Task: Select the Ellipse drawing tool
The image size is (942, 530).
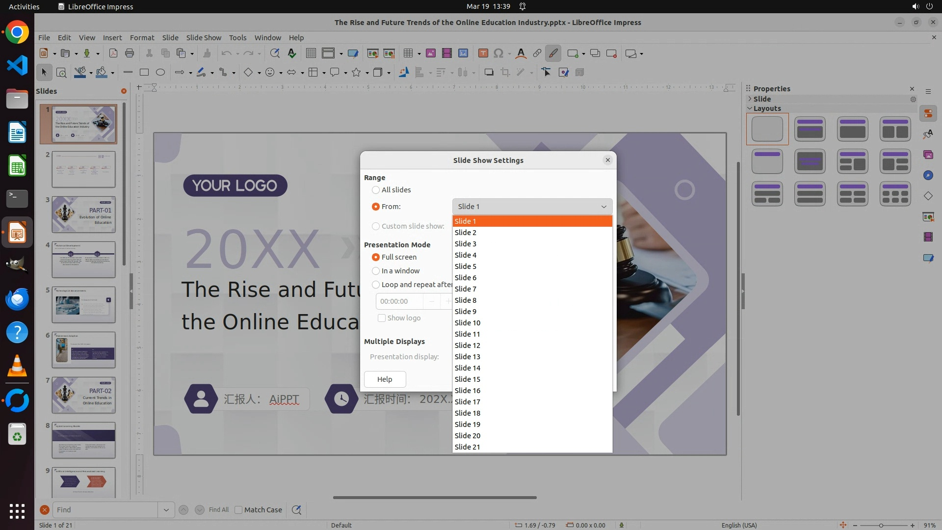Action: tap(160, 73)
